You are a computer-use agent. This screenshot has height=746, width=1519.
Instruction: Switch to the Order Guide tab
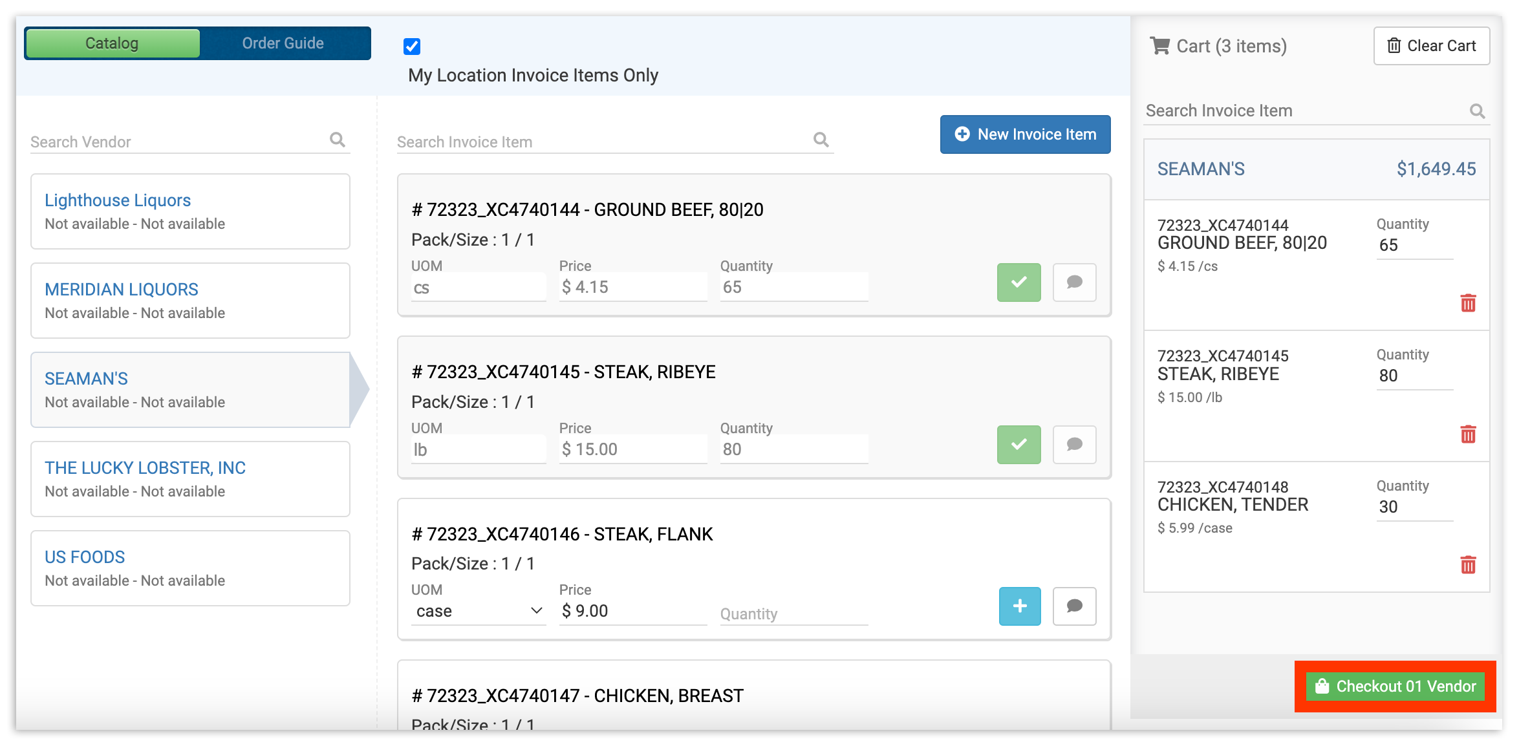283,43
